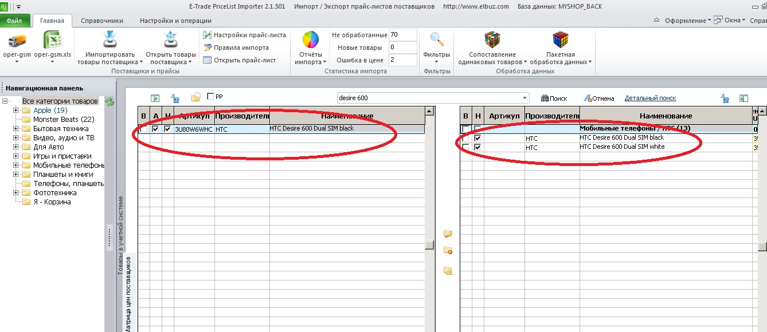Expand the Бытовая техника node

[16, 129]
